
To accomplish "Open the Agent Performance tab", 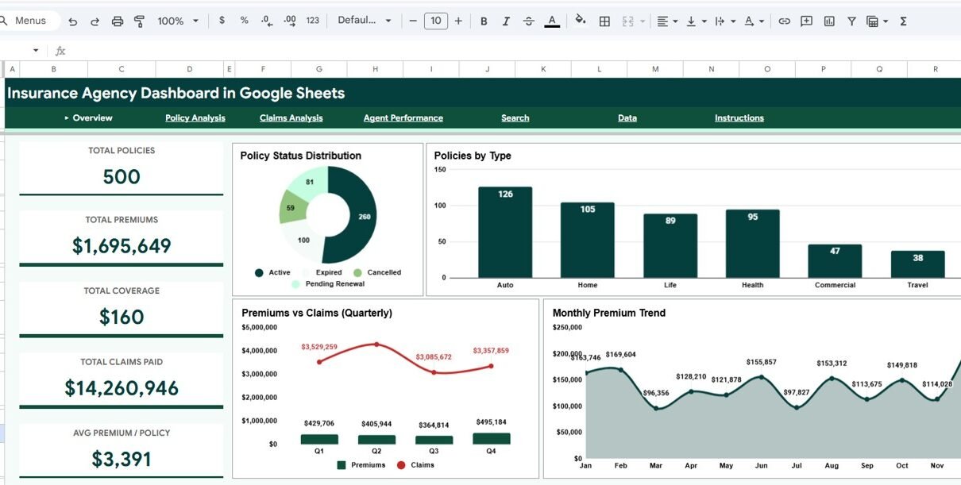I will pos(403,118).
